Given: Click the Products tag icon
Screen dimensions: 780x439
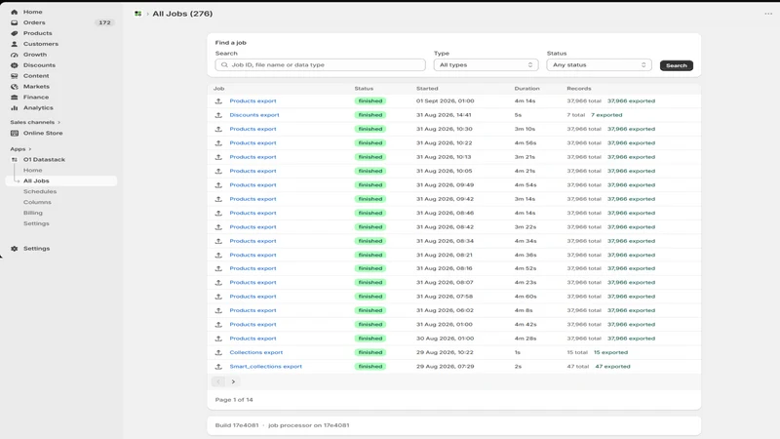Looking at the screenshot, I should click(14, 33).
